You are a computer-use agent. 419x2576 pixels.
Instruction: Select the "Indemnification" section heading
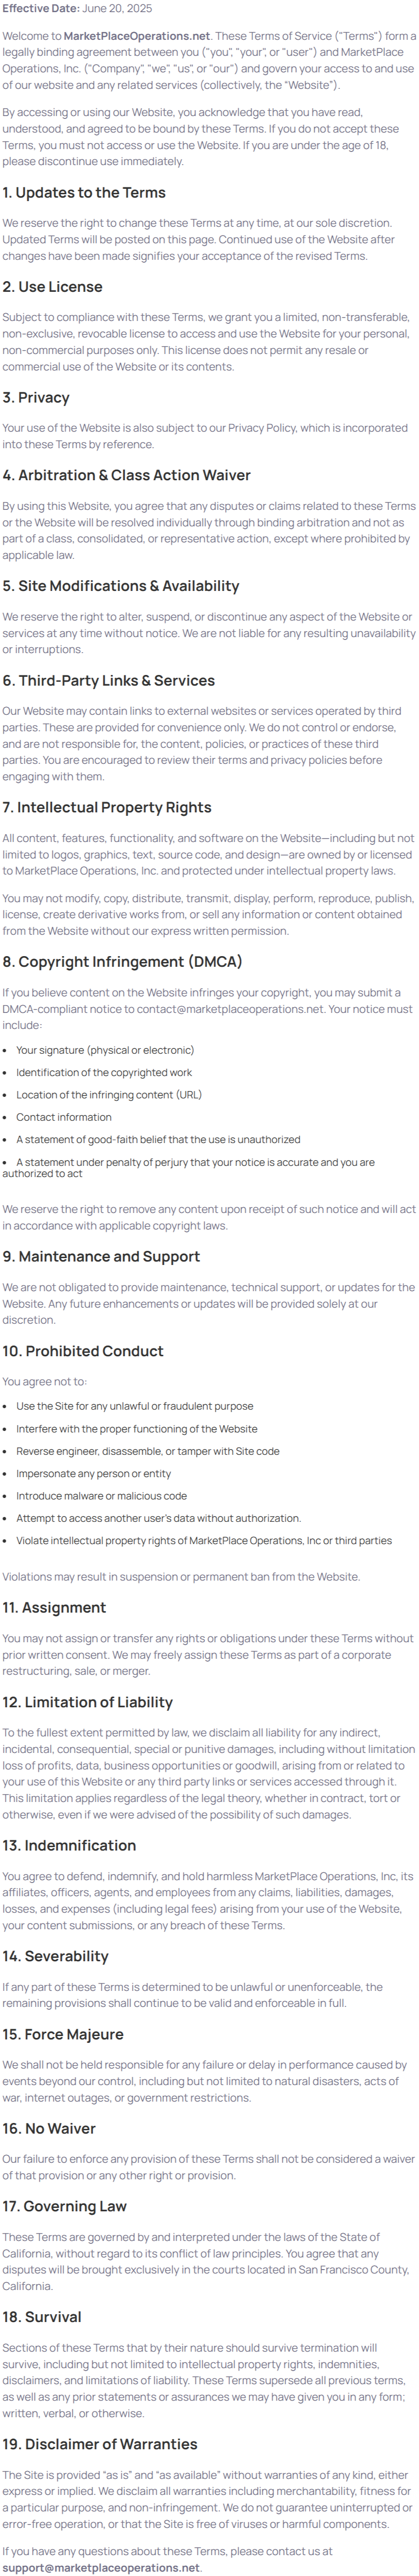(69, 1845)
